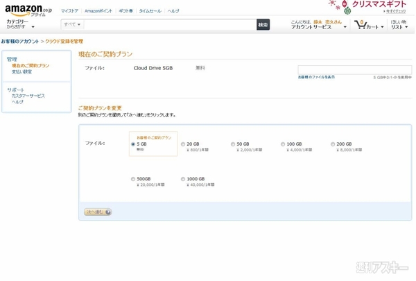This screenshot has width=416, height=281.
Task: Click the Cloud Drive 5GB text
Action: coord(153,68)
